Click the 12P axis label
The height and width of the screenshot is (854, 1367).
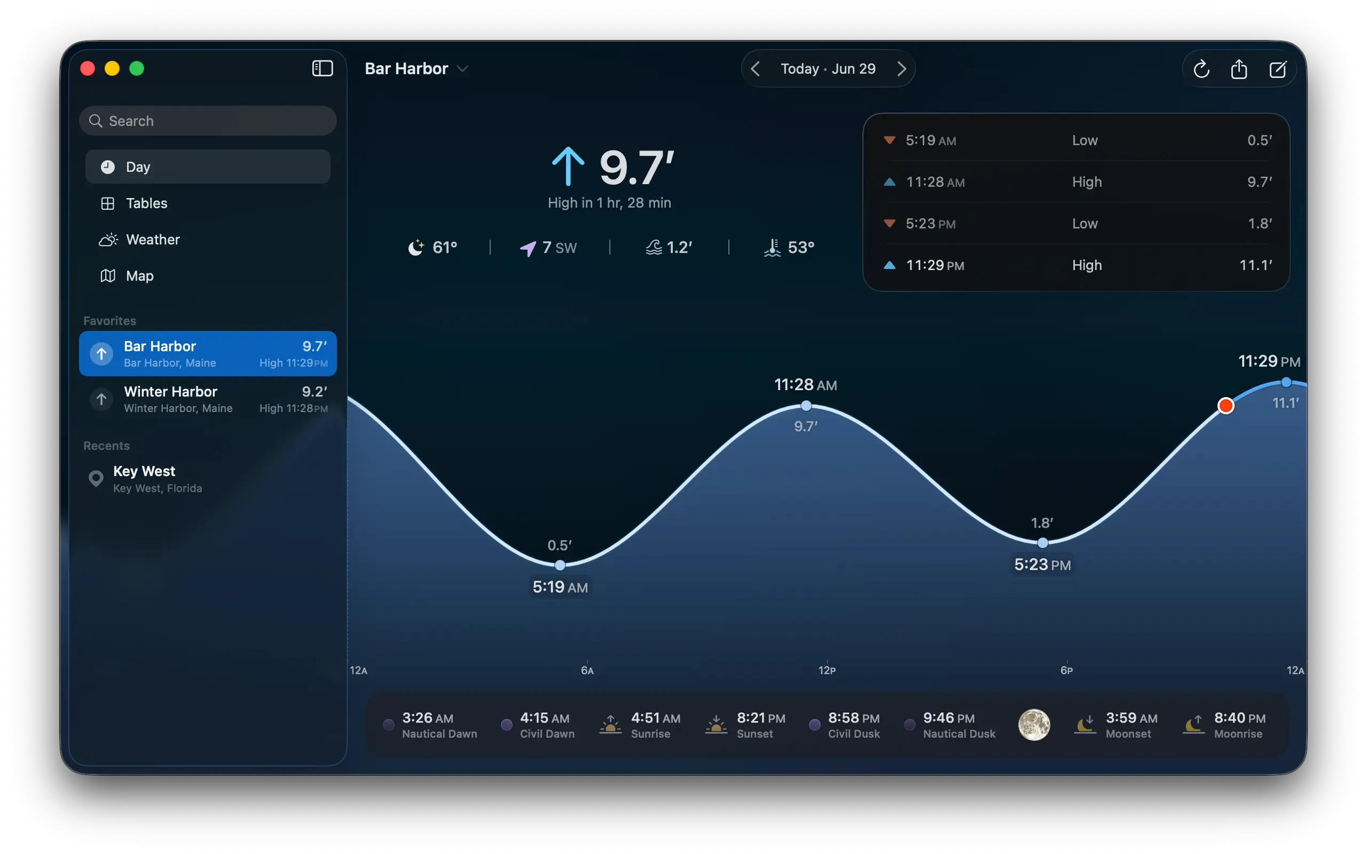click(827, 670)
